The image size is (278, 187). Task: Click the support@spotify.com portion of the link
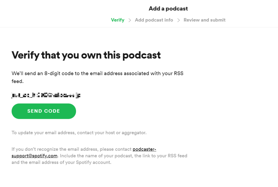pos(34,156)
